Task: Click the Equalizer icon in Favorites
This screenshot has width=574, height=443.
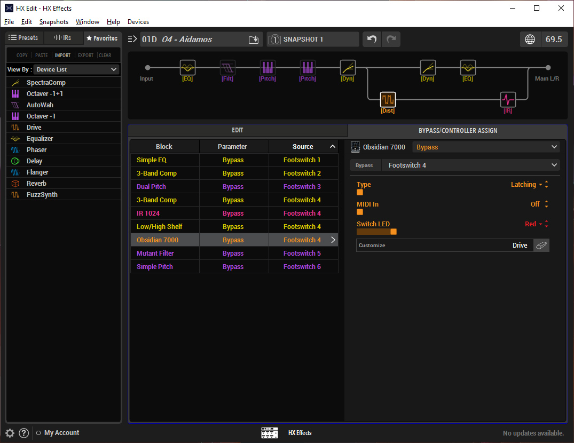Action: [15, 139]
